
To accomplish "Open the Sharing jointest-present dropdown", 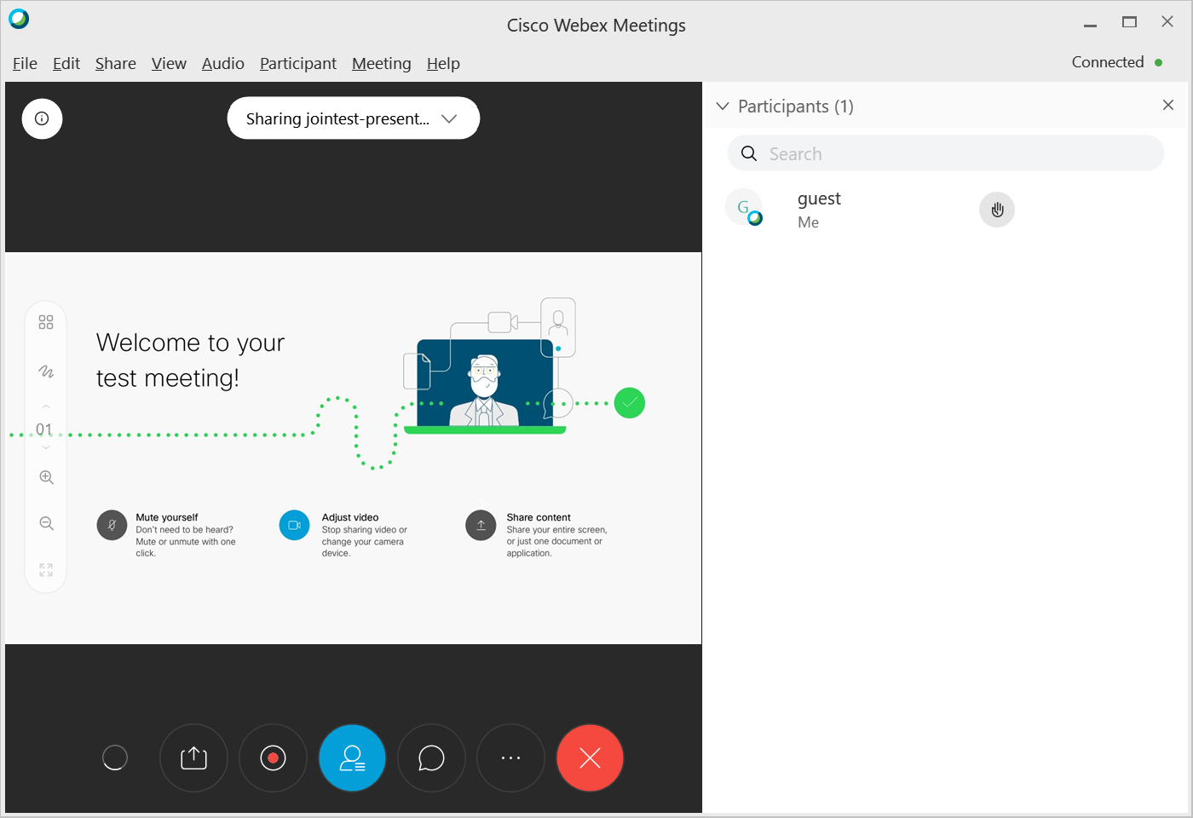I will tap(353, 118).
